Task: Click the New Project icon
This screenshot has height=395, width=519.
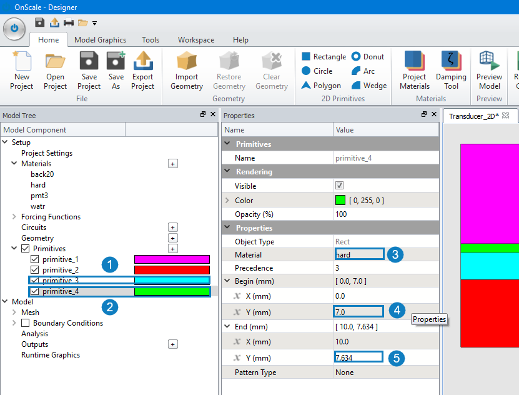Action: [x=22, y=61]
